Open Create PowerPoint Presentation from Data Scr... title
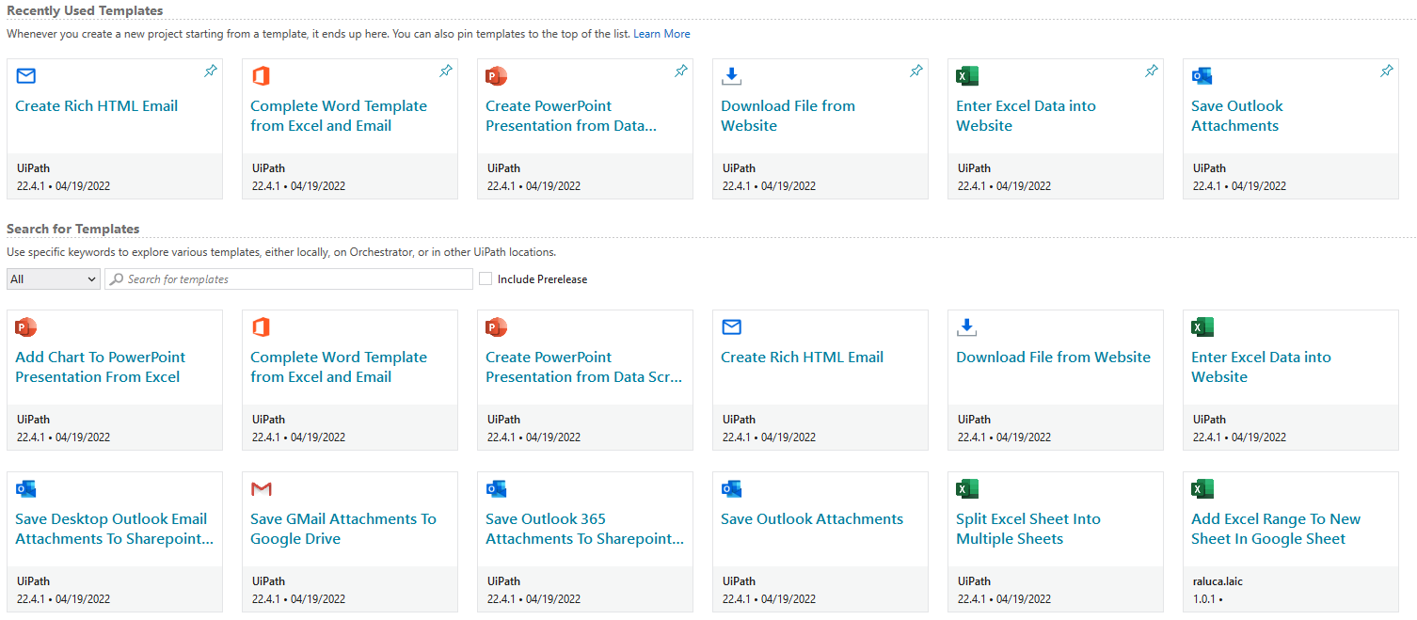The image size is (1417, 620). [x=584, y=367]
